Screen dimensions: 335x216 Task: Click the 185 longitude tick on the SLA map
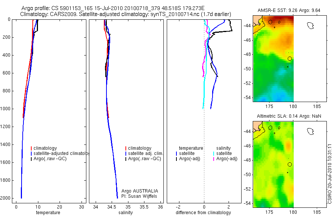(317, 212)
